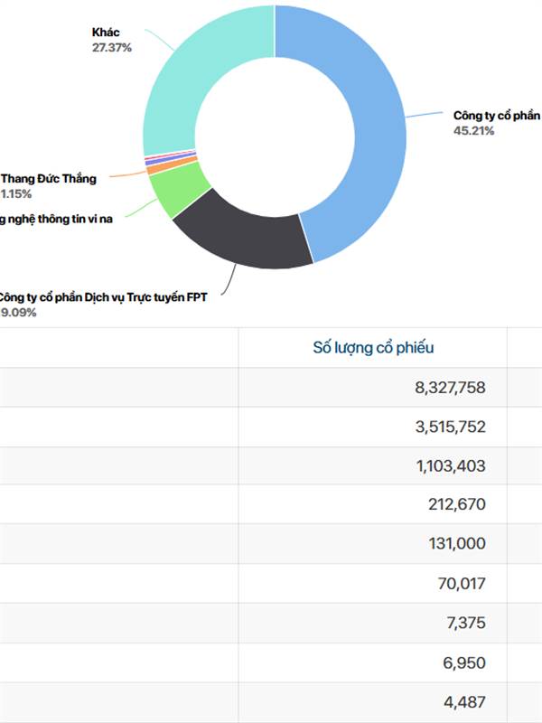This screenshot has height=723, width=542.
Task: Select the 6,950 share count cell
Action: click(465, 662)
